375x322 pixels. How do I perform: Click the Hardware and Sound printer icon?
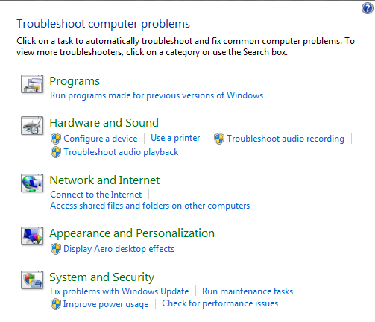coord(32,126)
